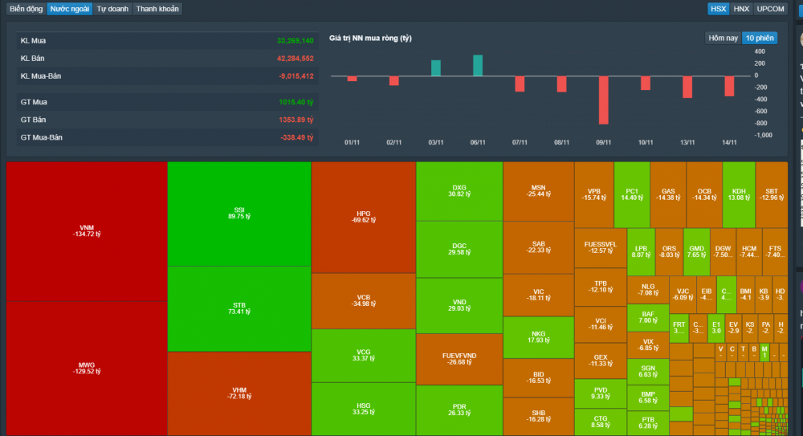Select the VIX treemap tile
This screenshot has height=436, width=803.
[648, 344]
